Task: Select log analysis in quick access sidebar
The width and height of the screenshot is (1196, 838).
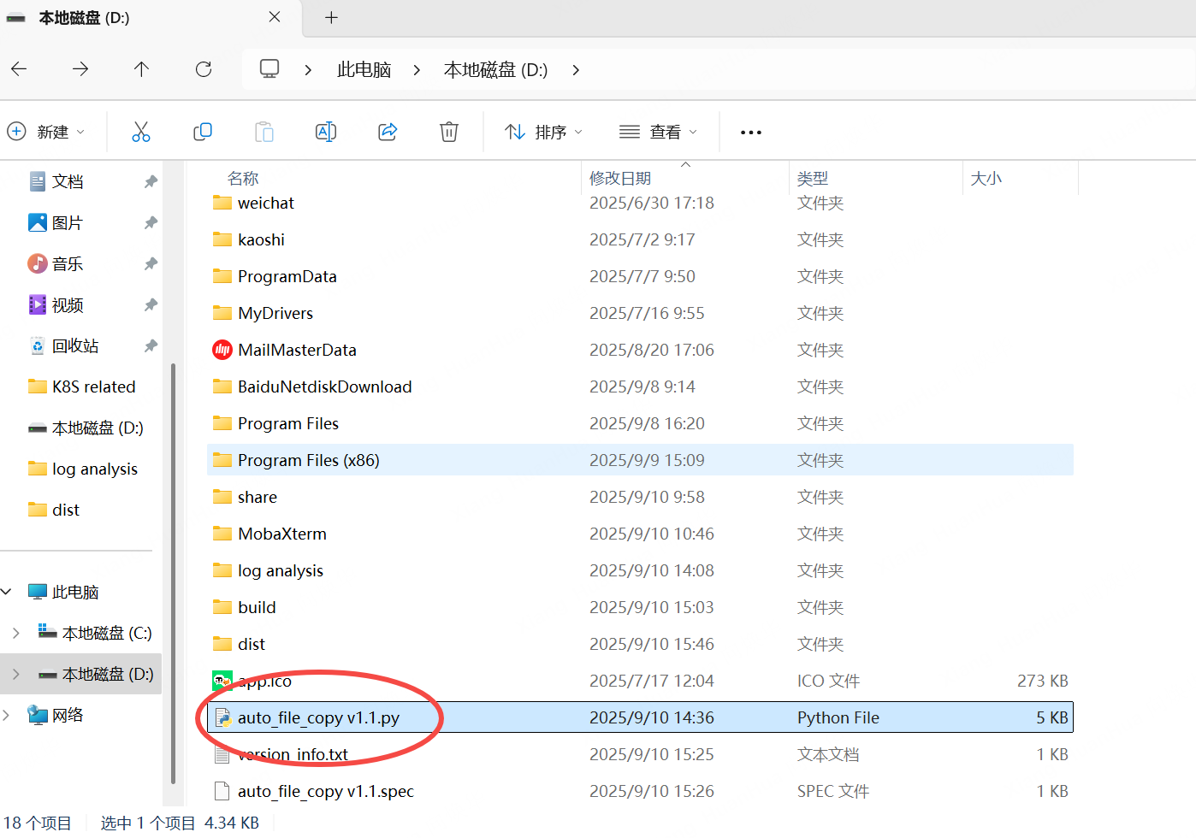Action: coord(94,469)
